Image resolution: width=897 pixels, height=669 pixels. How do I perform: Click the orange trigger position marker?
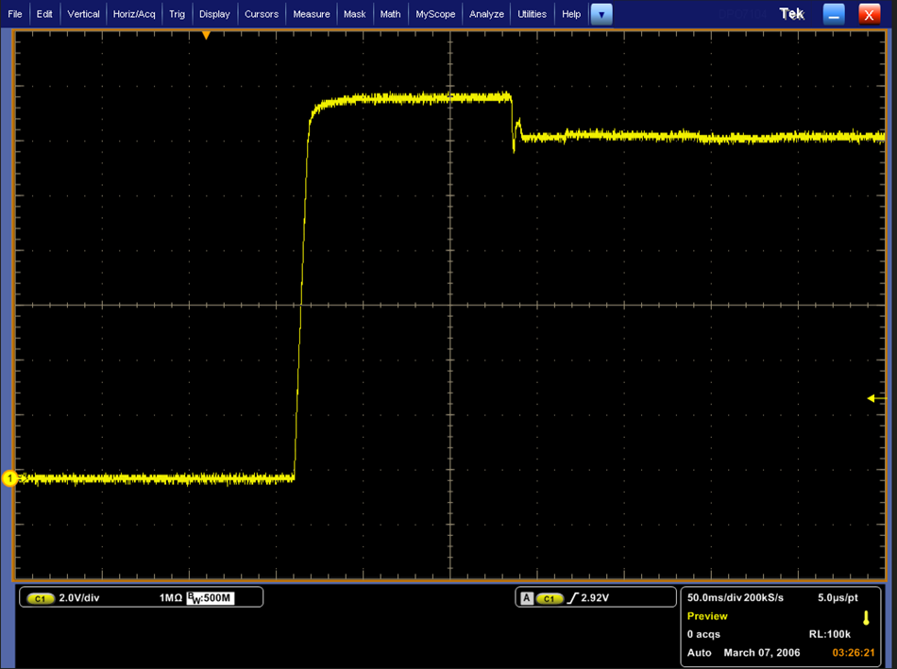pos(206,36)
